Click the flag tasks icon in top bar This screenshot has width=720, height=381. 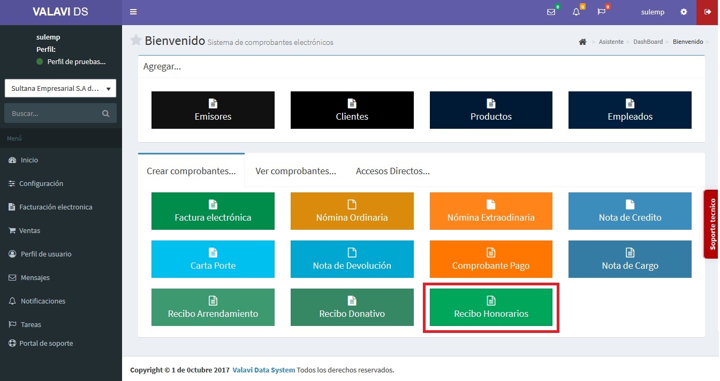[601, 12]
